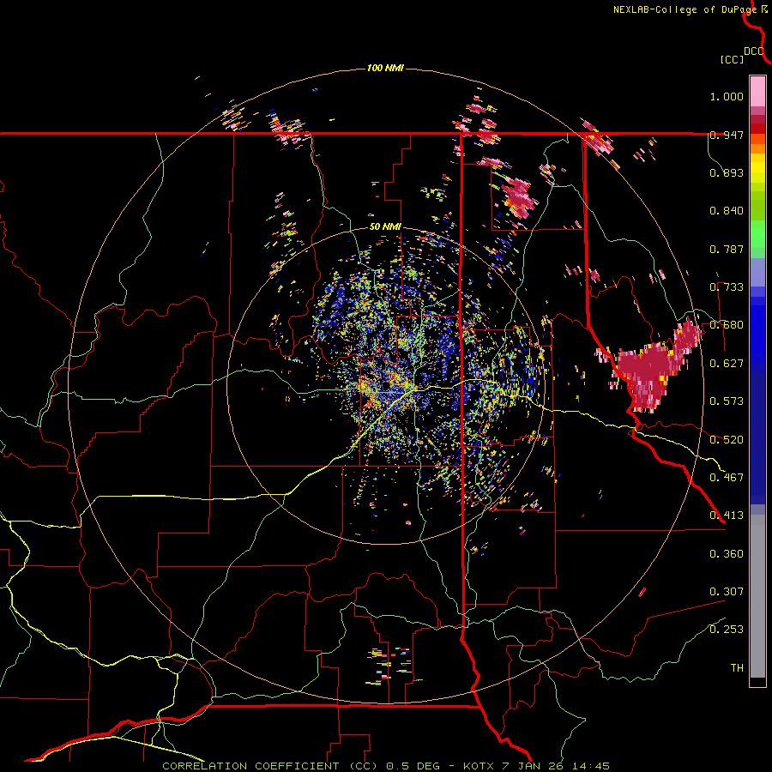Click the 0.680 scale value
772x772 pixels.
click(727, 325)
